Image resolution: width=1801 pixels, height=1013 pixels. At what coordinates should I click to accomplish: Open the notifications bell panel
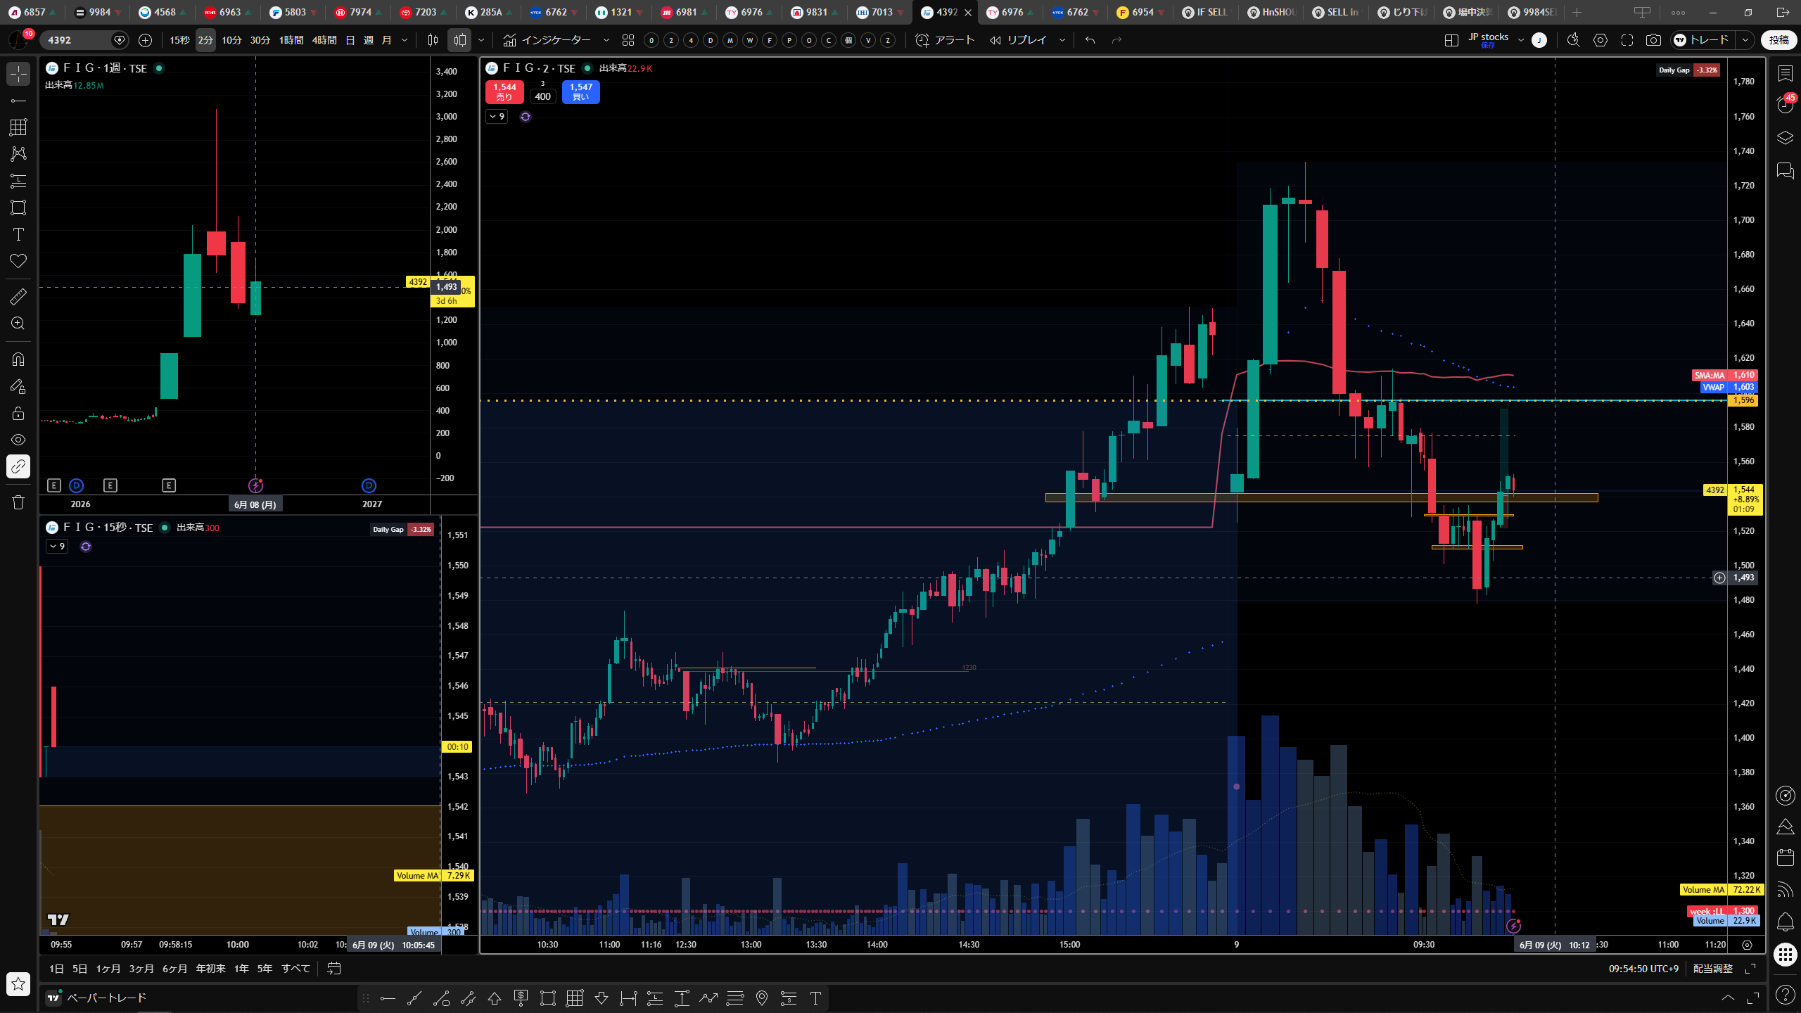1786,922
